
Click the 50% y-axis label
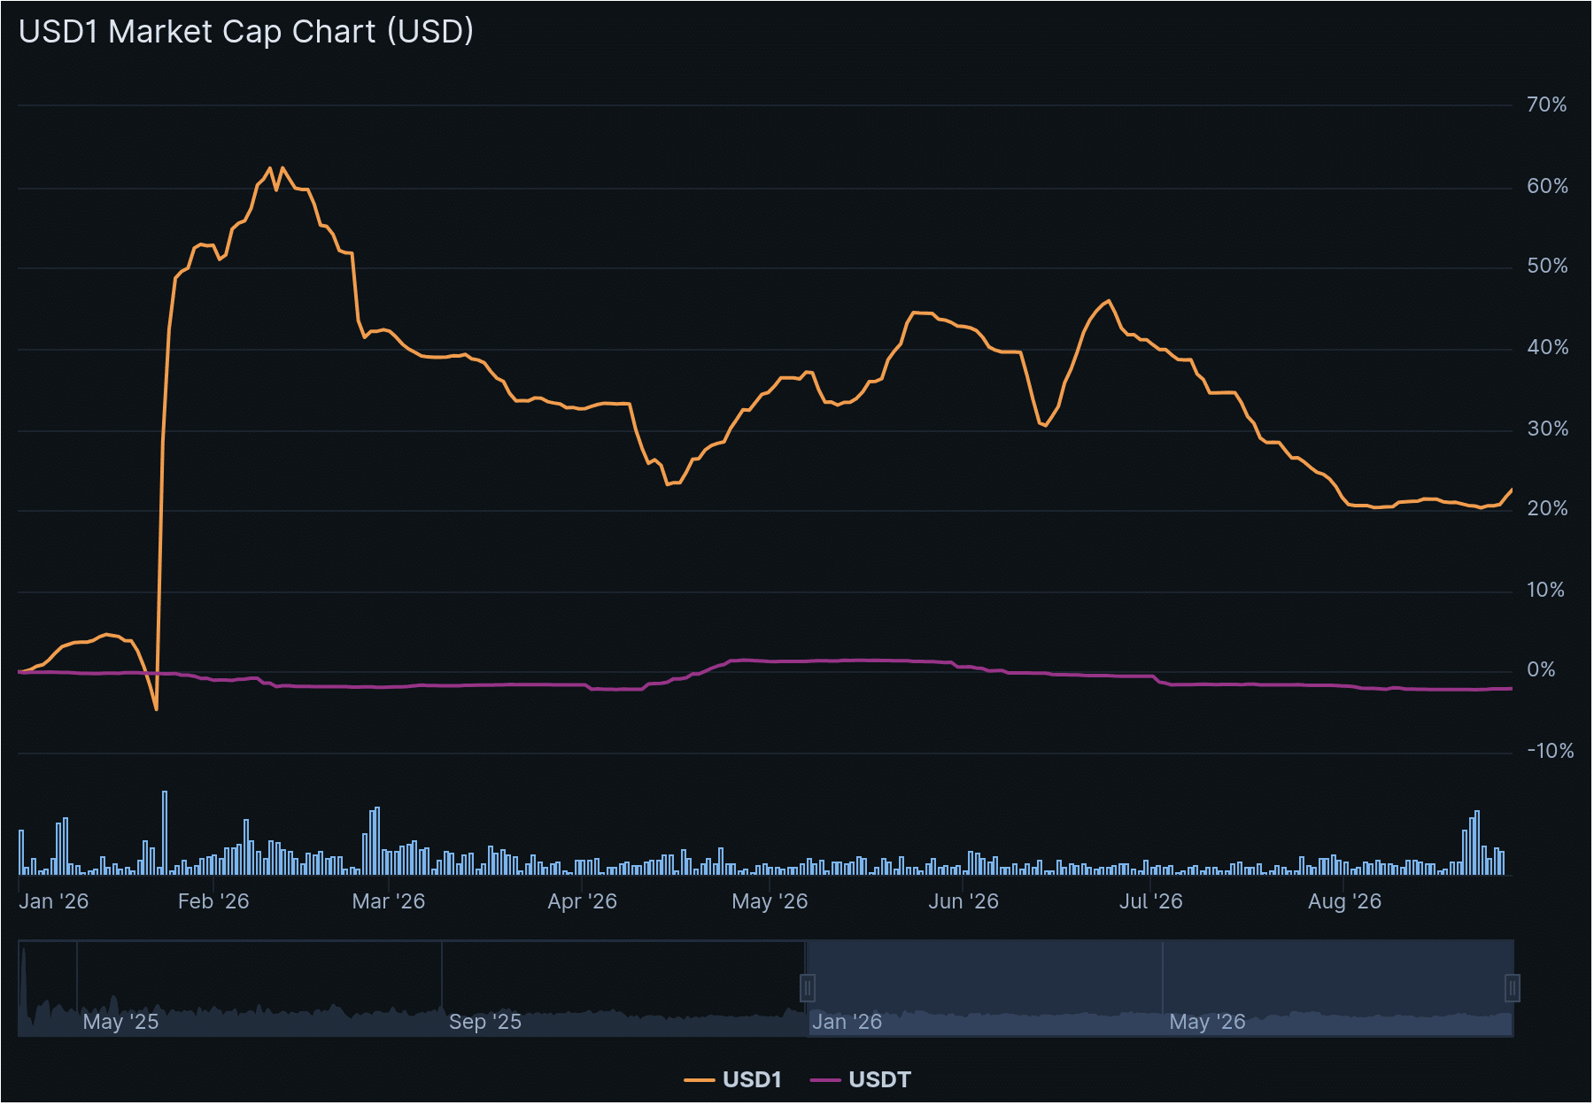pos(1547,266)
